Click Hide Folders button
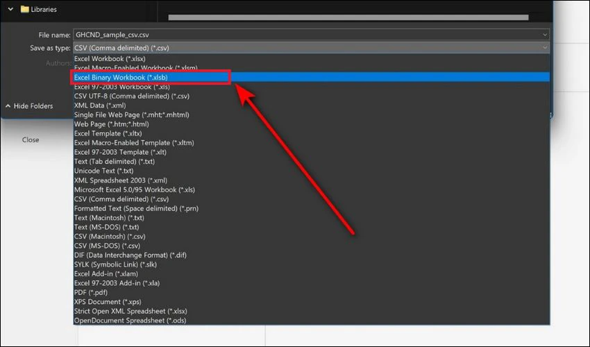Screen dimensions: 590x347 29,106
